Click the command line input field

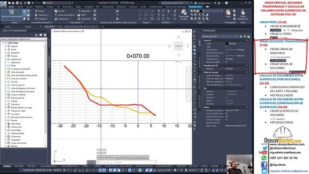(x=126, y=162)
